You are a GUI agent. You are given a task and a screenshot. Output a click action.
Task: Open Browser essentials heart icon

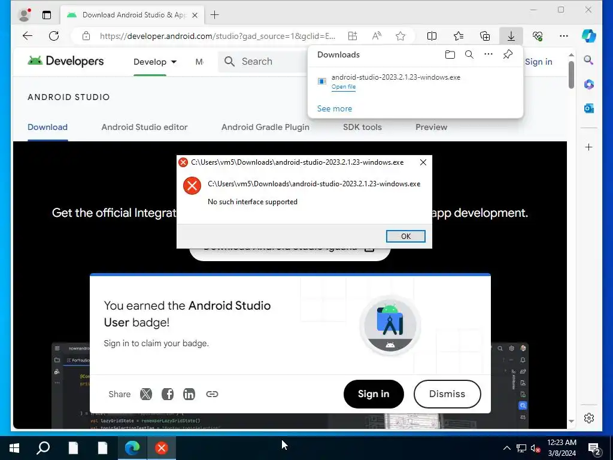(538, 36)
